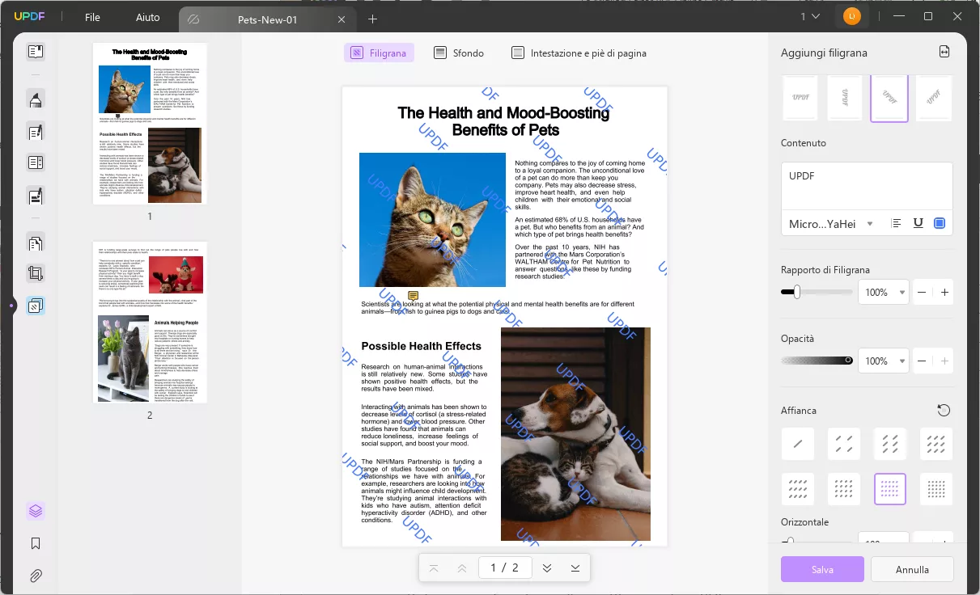
Task: Click the Contenuto text field containing UPDF
Action: (x=867, y=186)
